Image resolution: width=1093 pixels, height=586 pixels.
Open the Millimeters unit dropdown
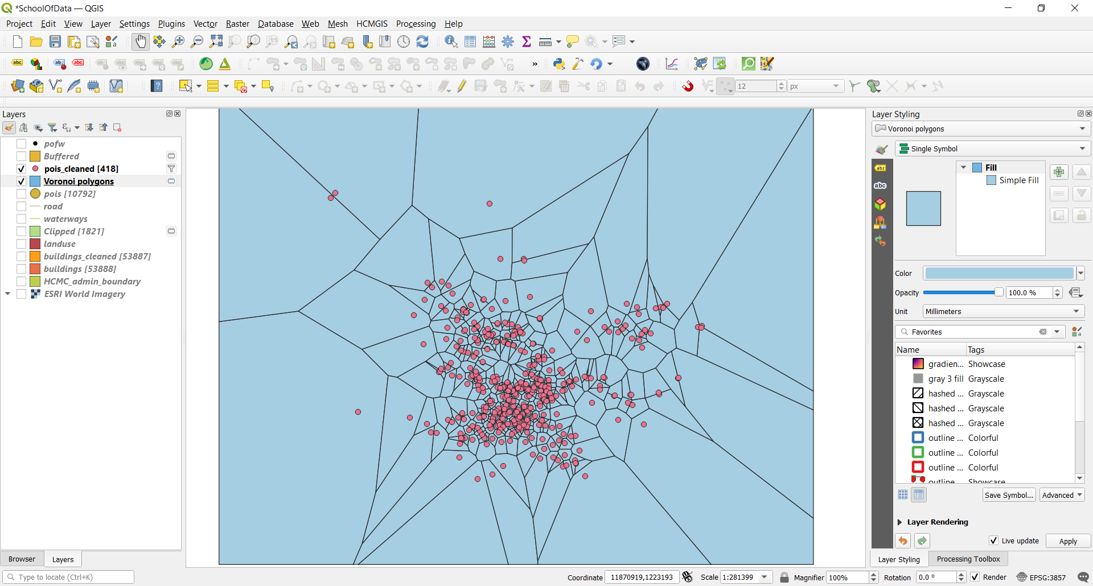click(1002, 311)
